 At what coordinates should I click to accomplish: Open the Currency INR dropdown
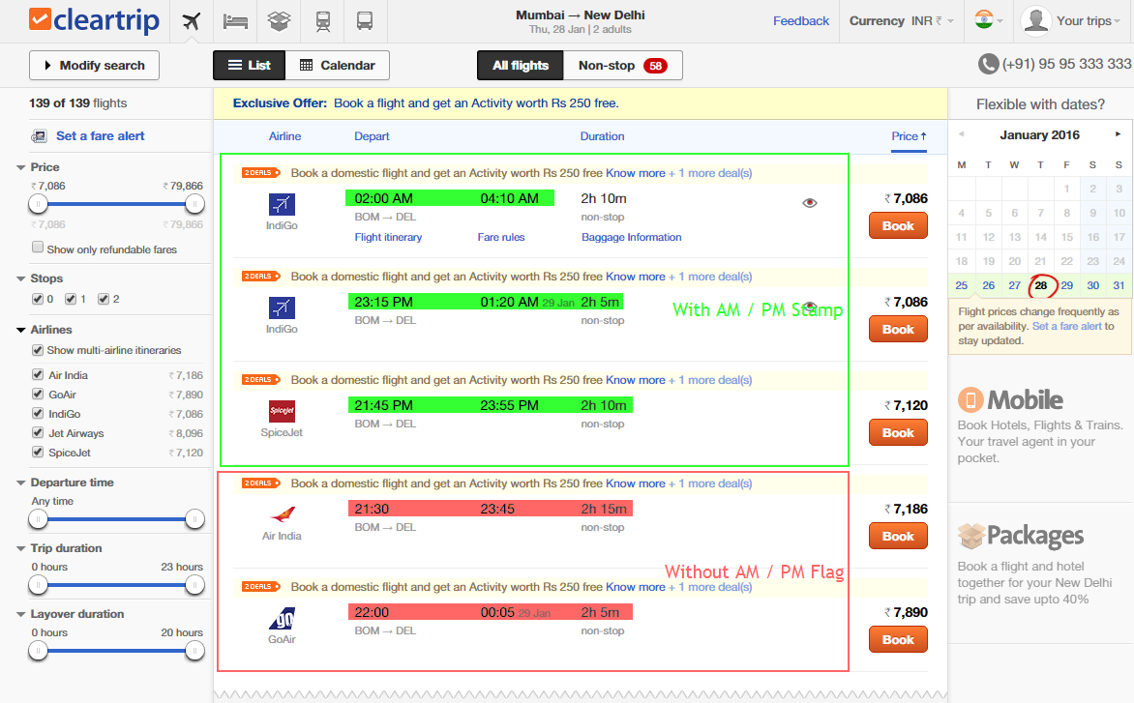click(x=901, y=21)
